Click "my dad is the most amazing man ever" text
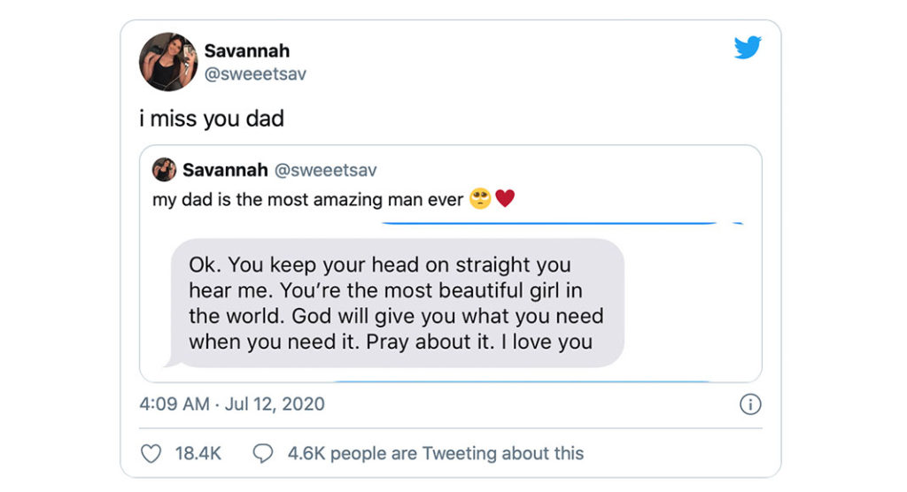The image size is (907, 492). (307, 200)
